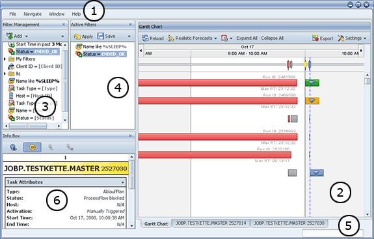Click the Gantt chart vertical scrollbar thumb

(x=367, y=81)
